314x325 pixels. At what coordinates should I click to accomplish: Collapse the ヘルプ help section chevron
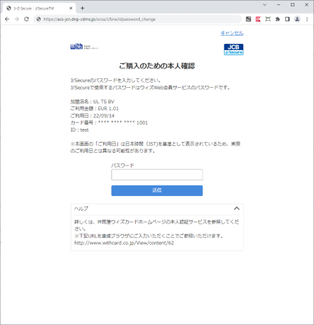click(237, 208)
